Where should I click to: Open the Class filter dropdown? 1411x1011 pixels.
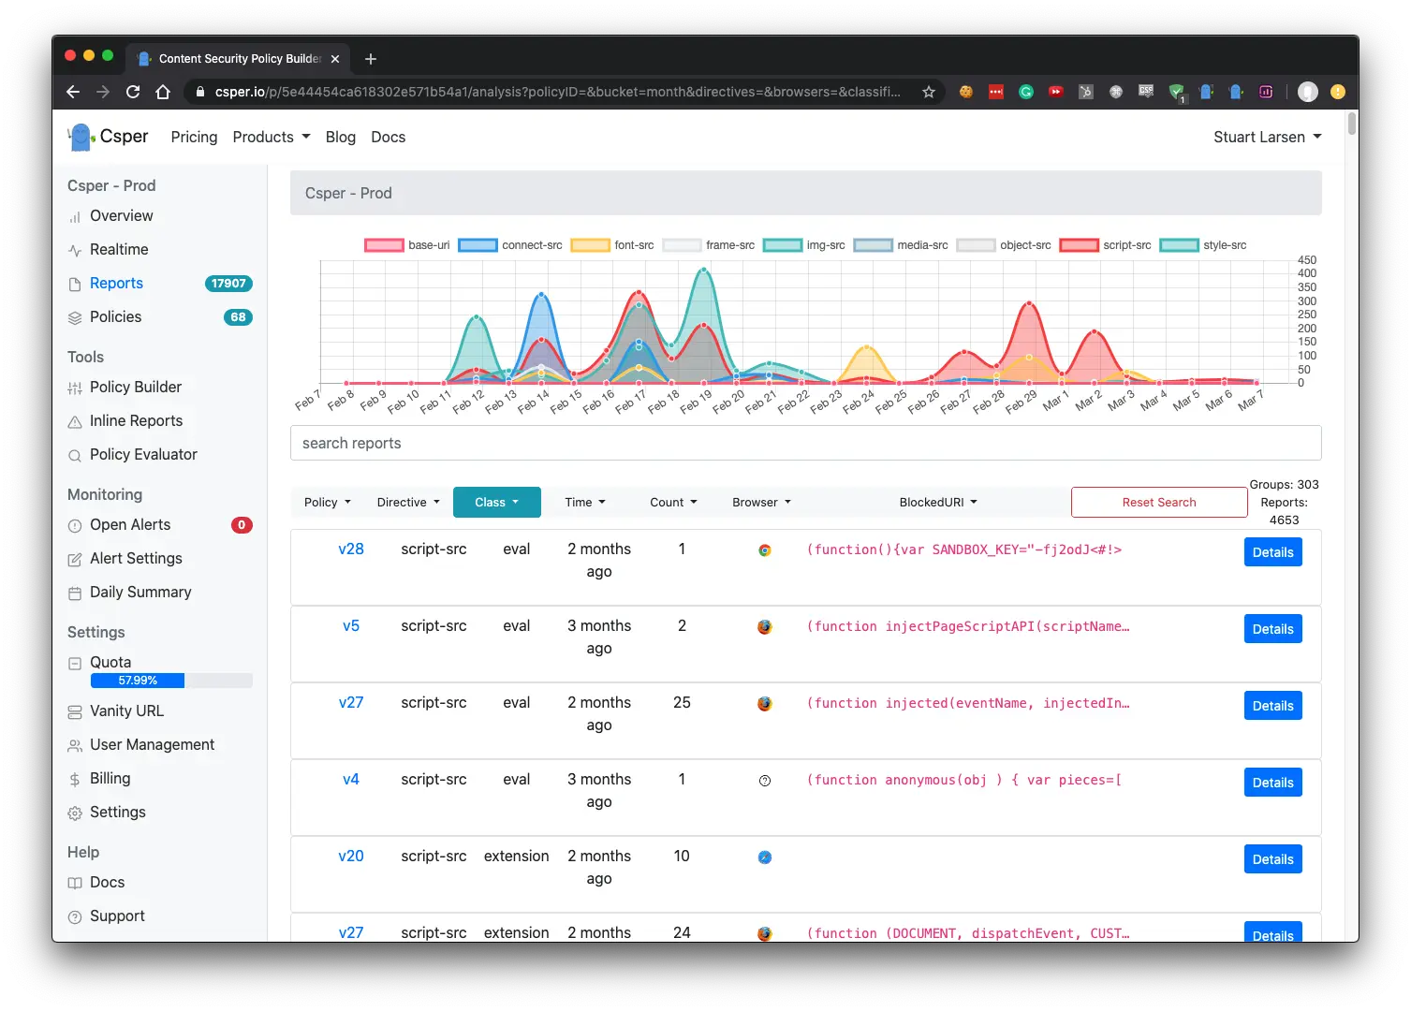497,503
